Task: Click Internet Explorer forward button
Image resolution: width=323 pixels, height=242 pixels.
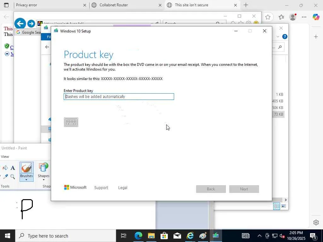Action: click(31, 24)
